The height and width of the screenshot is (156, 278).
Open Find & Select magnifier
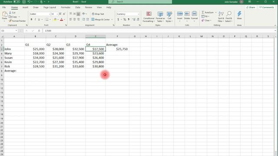tap(229, 17)
